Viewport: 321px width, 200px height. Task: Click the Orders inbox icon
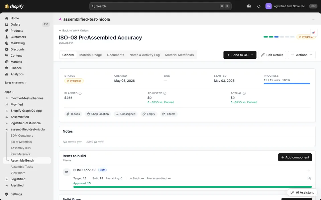(7, 24)
